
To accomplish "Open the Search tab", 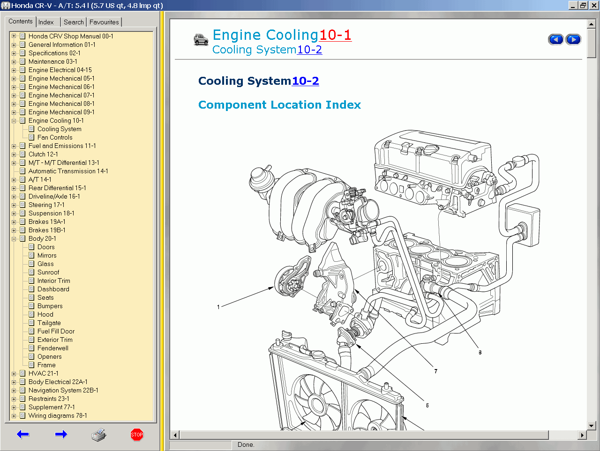I will tap(74, 22).
